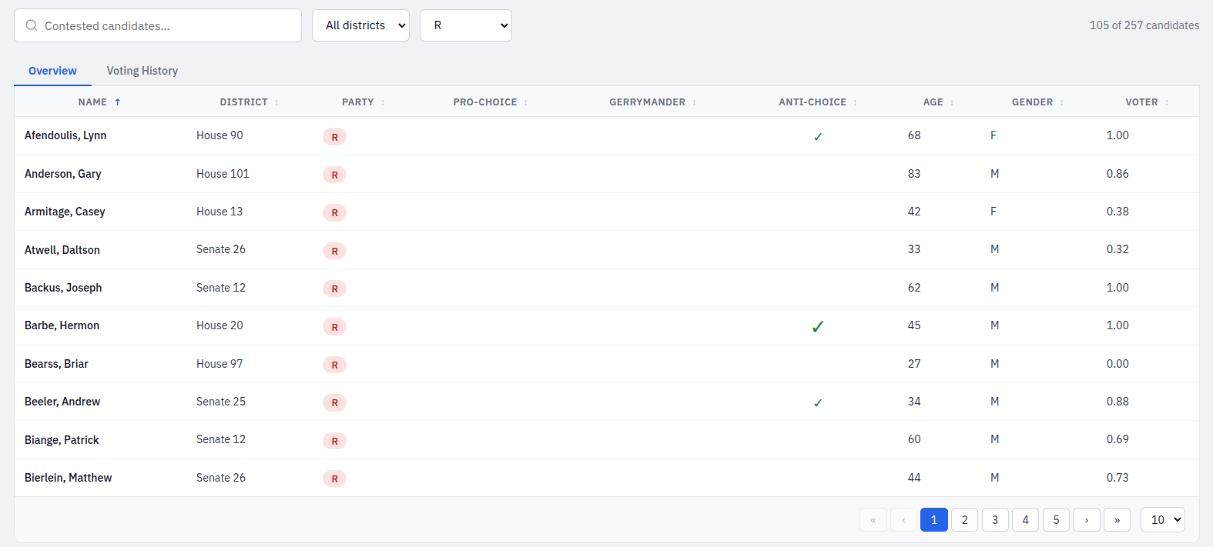Select candidate Barbe, Hermon
This screenshot has height=547, width=1213.
click(x=62, y=325)
